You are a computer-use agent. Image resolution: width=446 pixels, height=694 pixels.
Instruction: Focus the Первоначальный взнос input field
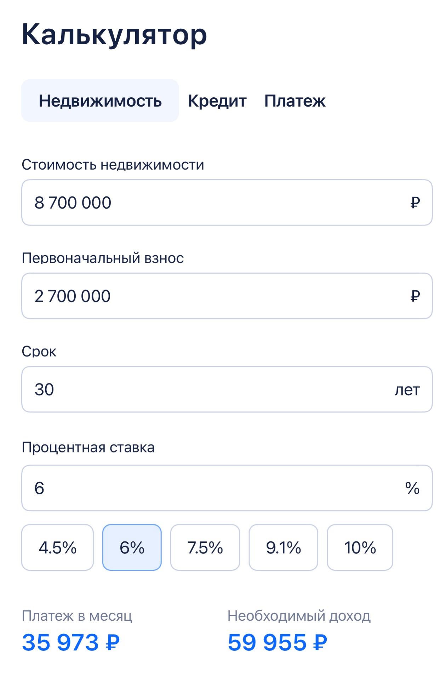[x=212, y=296]
